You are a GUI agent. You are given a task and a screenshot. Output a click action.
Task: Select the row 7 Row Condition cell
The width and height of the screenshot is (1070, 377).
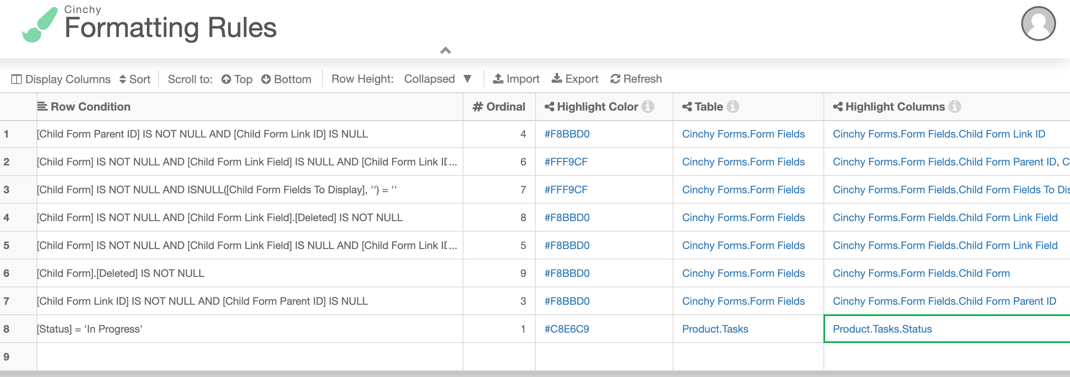[250, 301]
